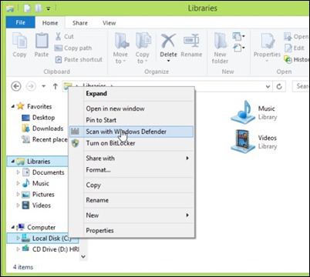Click the Edit button in Open group
Screen dimensions: 310x277
click(x=295, y=48)
